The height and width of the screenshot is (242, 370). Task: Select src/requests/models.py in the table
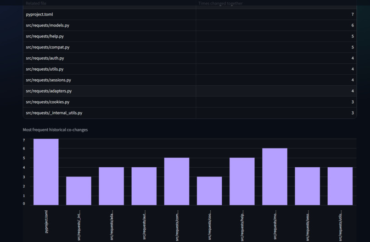click(x=47, y=25)
